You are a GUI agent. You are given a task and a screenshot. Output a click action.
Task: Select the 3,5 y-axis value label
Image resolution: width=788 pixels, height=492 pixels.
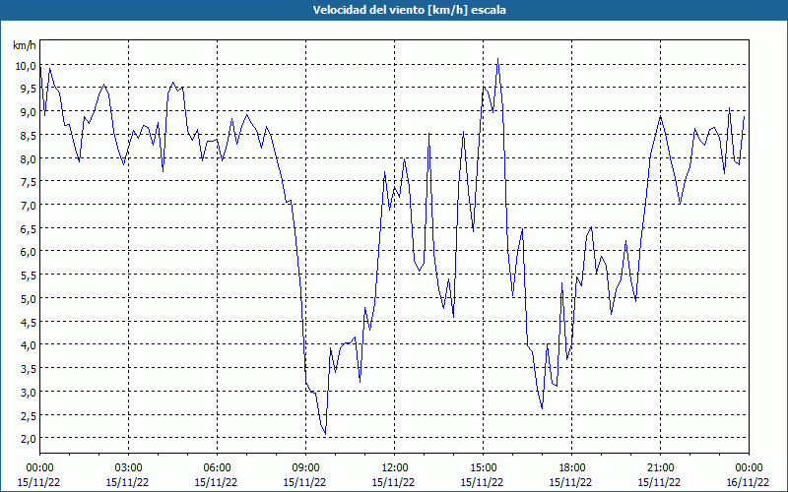[29, 368]
